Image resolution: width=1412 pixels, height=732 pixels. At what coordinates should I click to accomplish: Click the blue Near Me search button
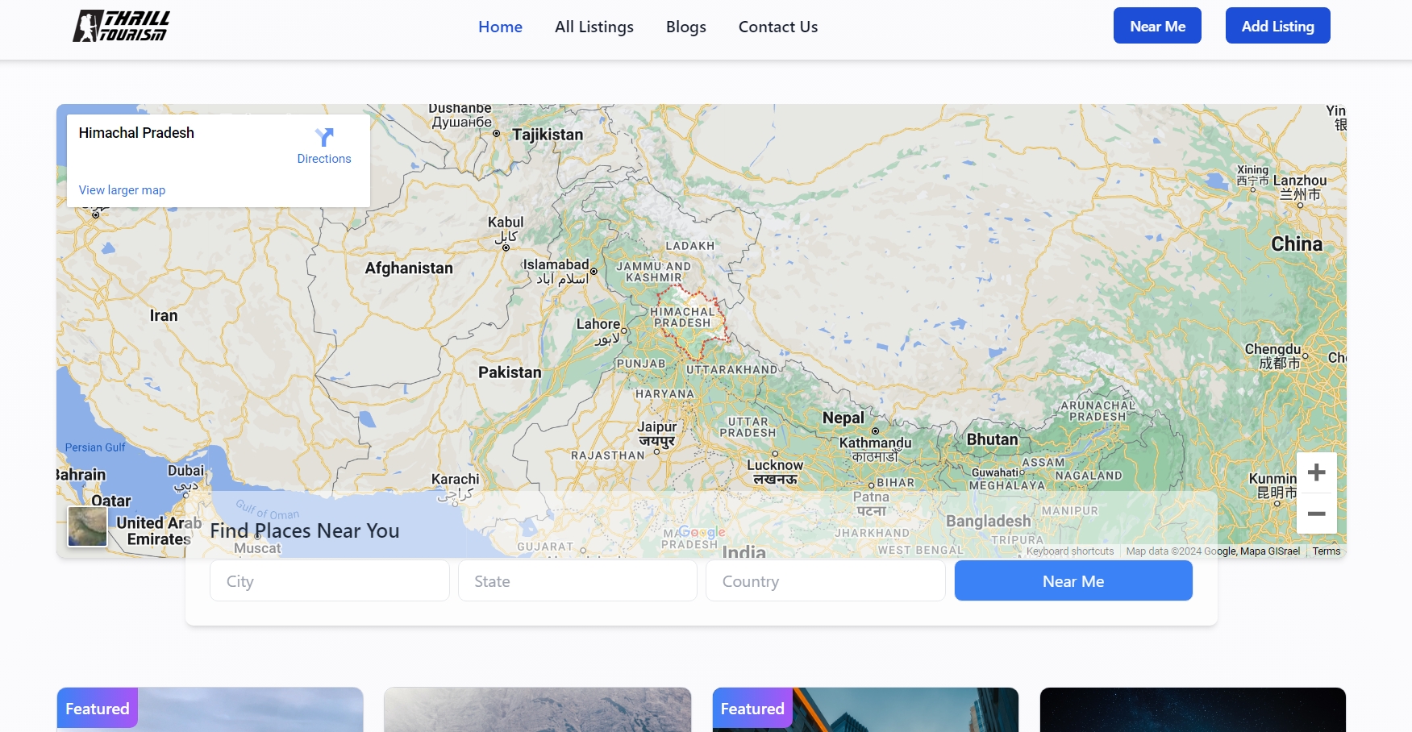coord(1073,581)
